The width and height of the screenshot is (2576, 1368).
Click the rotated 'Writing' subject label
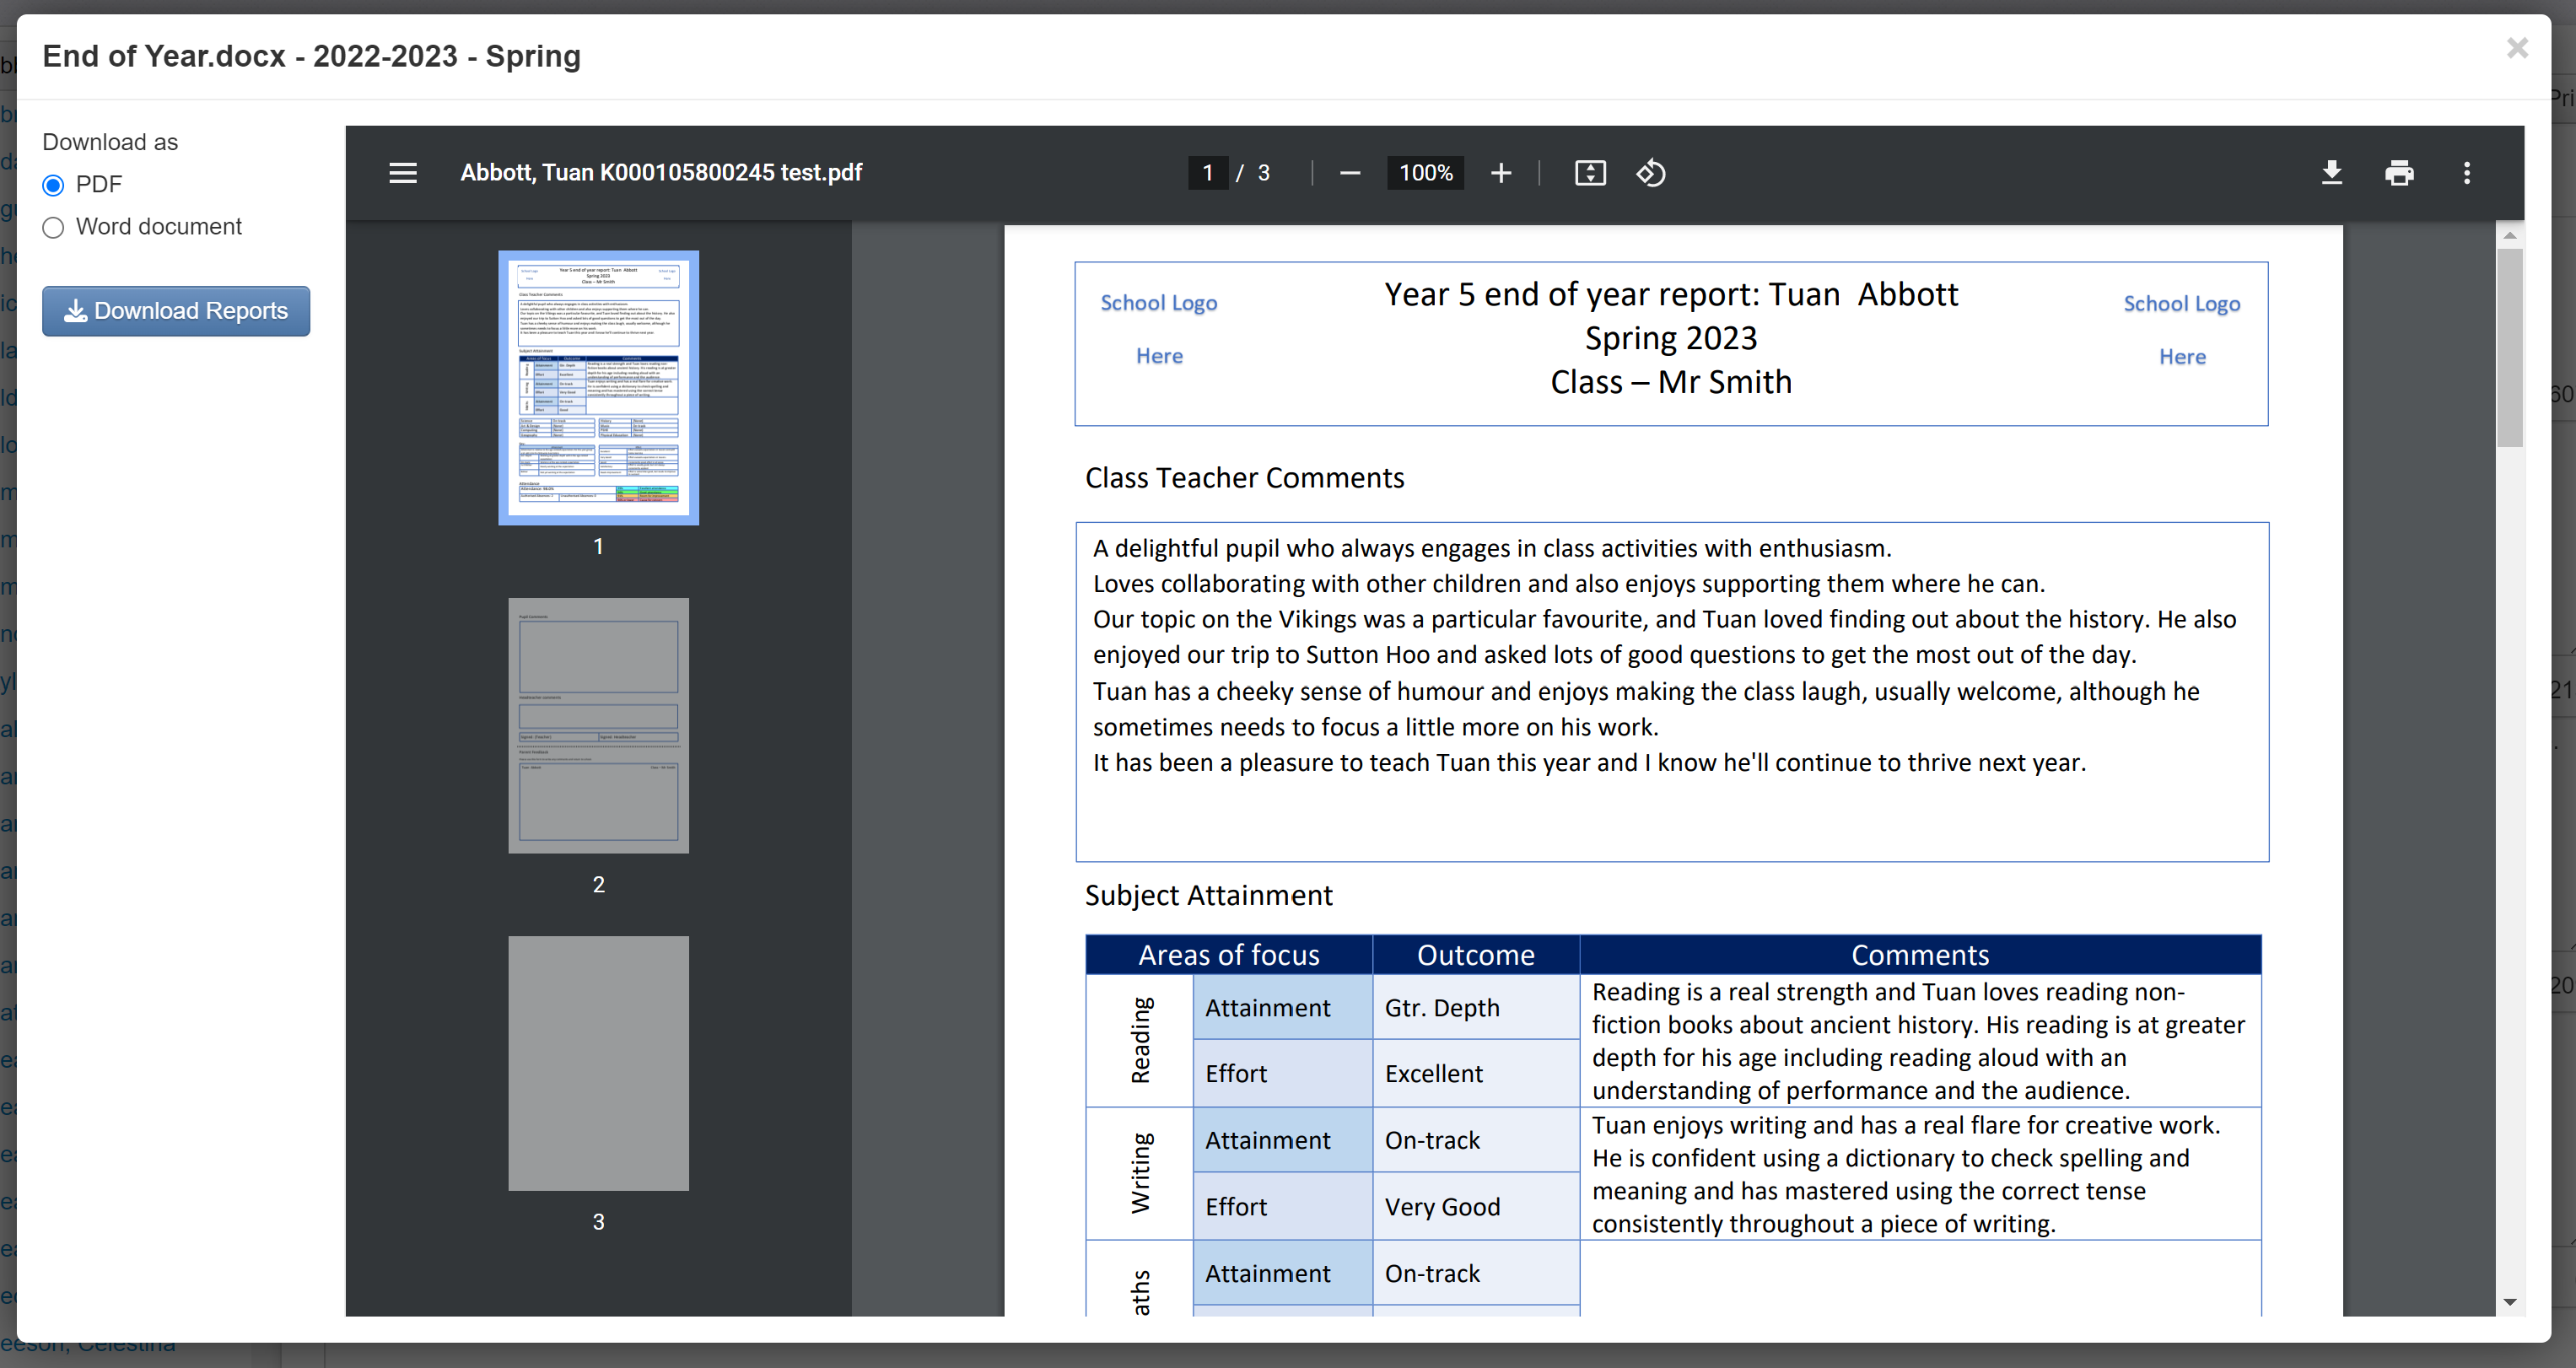(1140, 1173)
